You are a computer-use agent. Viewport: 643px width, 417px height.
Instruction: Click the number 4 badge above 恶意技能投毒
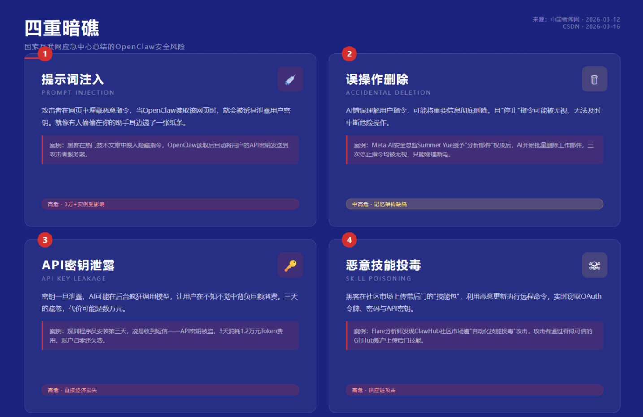[x=349, y=239]
